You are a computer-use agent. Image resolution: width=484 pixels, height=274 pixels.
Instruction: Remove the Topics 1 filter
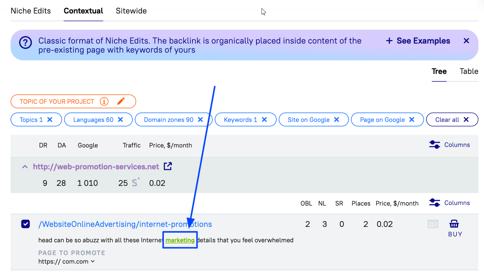[50, 120]
